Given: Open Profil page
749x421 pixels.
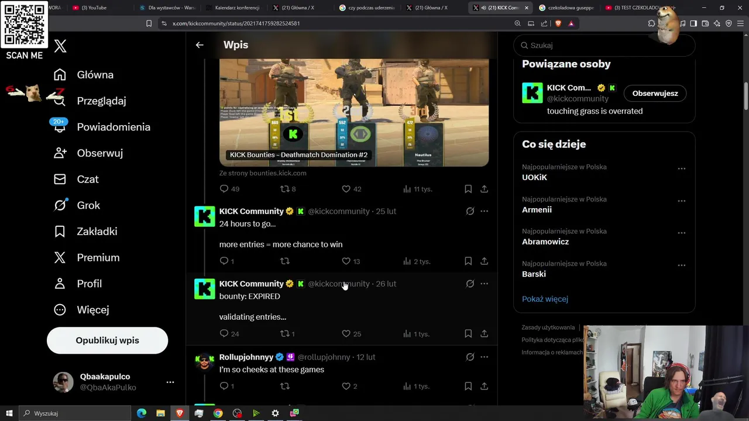Looking at the screenshot, I should click(x=78, y=284).
